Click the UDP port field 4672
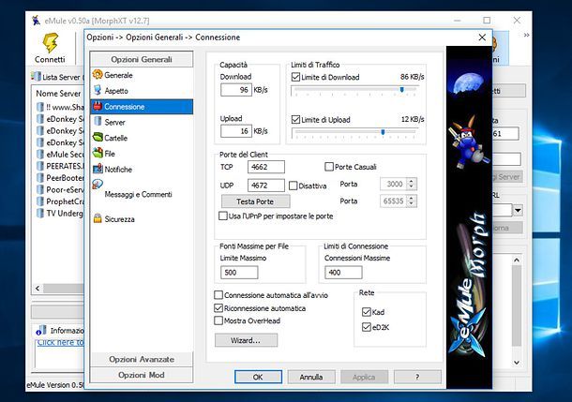The height and width of the screenshot is (402, 572). point(266,186)
